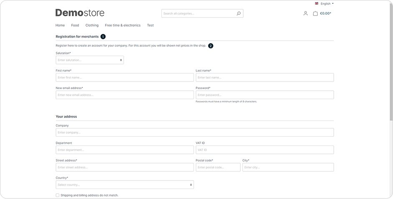This screenshot has width=393, height=199.
Task: Navigate to Clothing category
Action: point(92,26)
